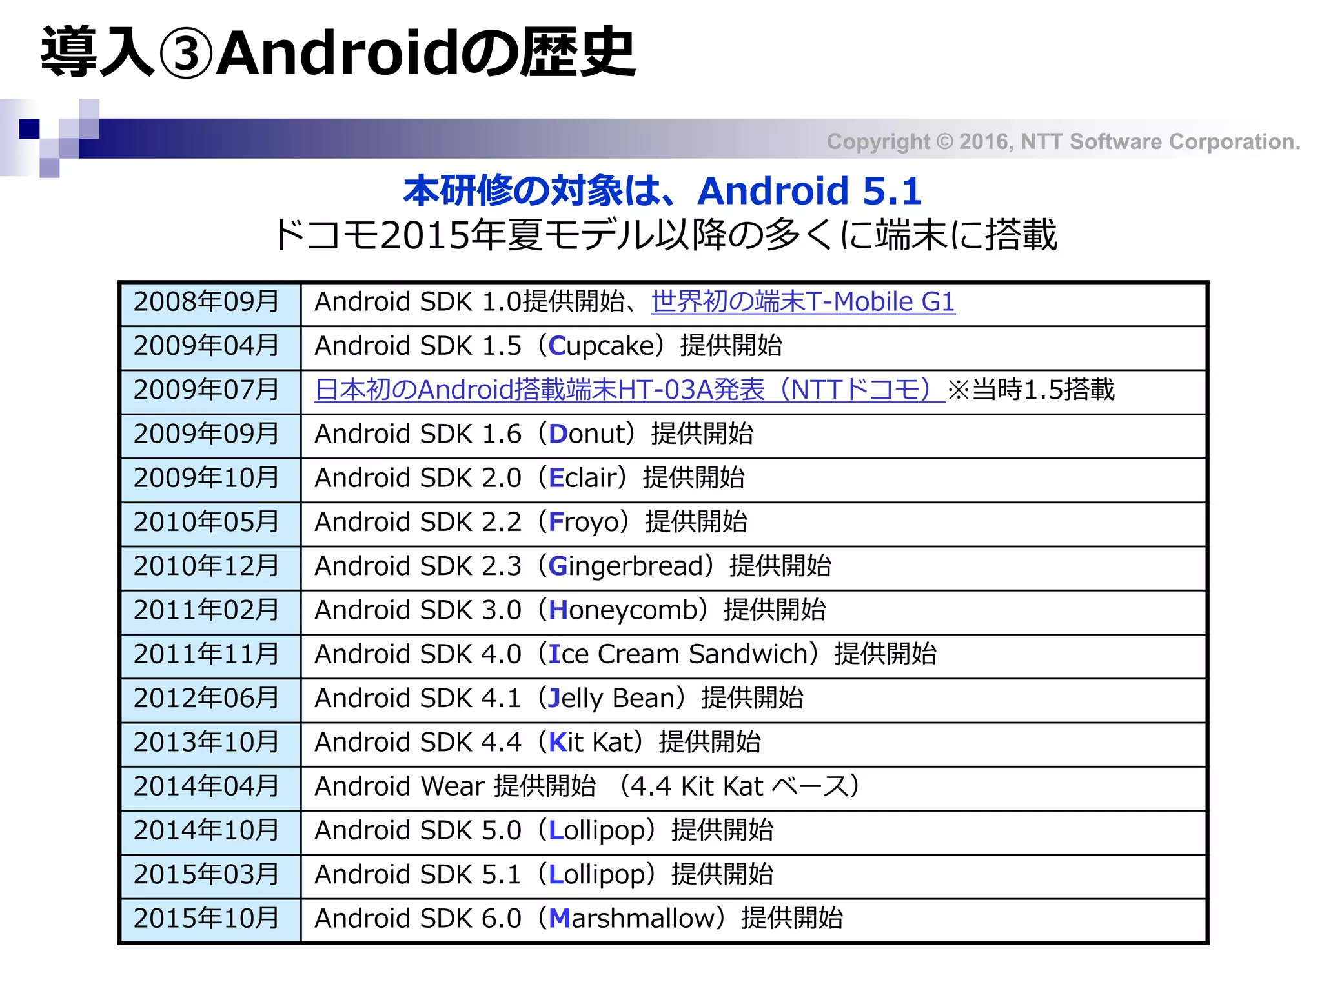
Task: Select the 2010年05月 date cell
Action: [x=211, y=525]
